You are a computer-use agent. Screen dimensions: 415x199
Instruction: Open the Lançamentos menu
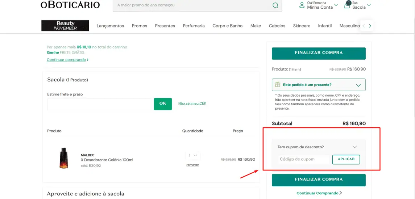tap(111, 26)
